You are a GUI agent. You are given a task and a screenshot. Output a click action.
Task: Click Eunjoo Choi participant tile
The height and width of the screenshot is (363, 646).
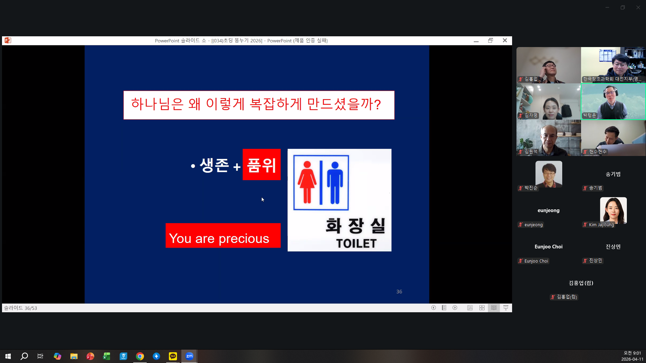pos(548,247)
